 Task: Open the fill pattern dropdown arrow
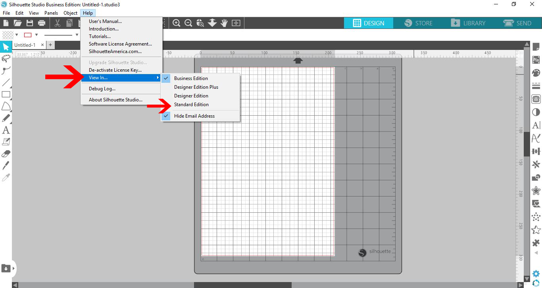point(16,35)
